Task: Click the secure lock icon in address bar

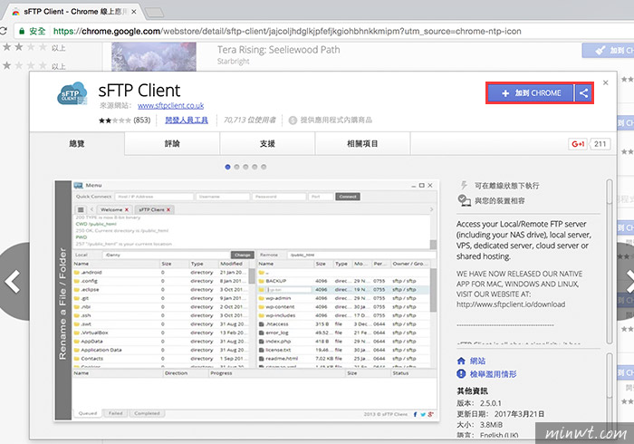Action: pos(22,31)
